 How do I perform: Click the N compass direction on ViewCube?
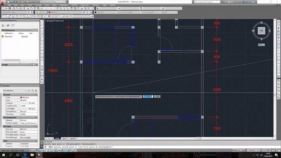pyautogui.click(x=261, y=22)
